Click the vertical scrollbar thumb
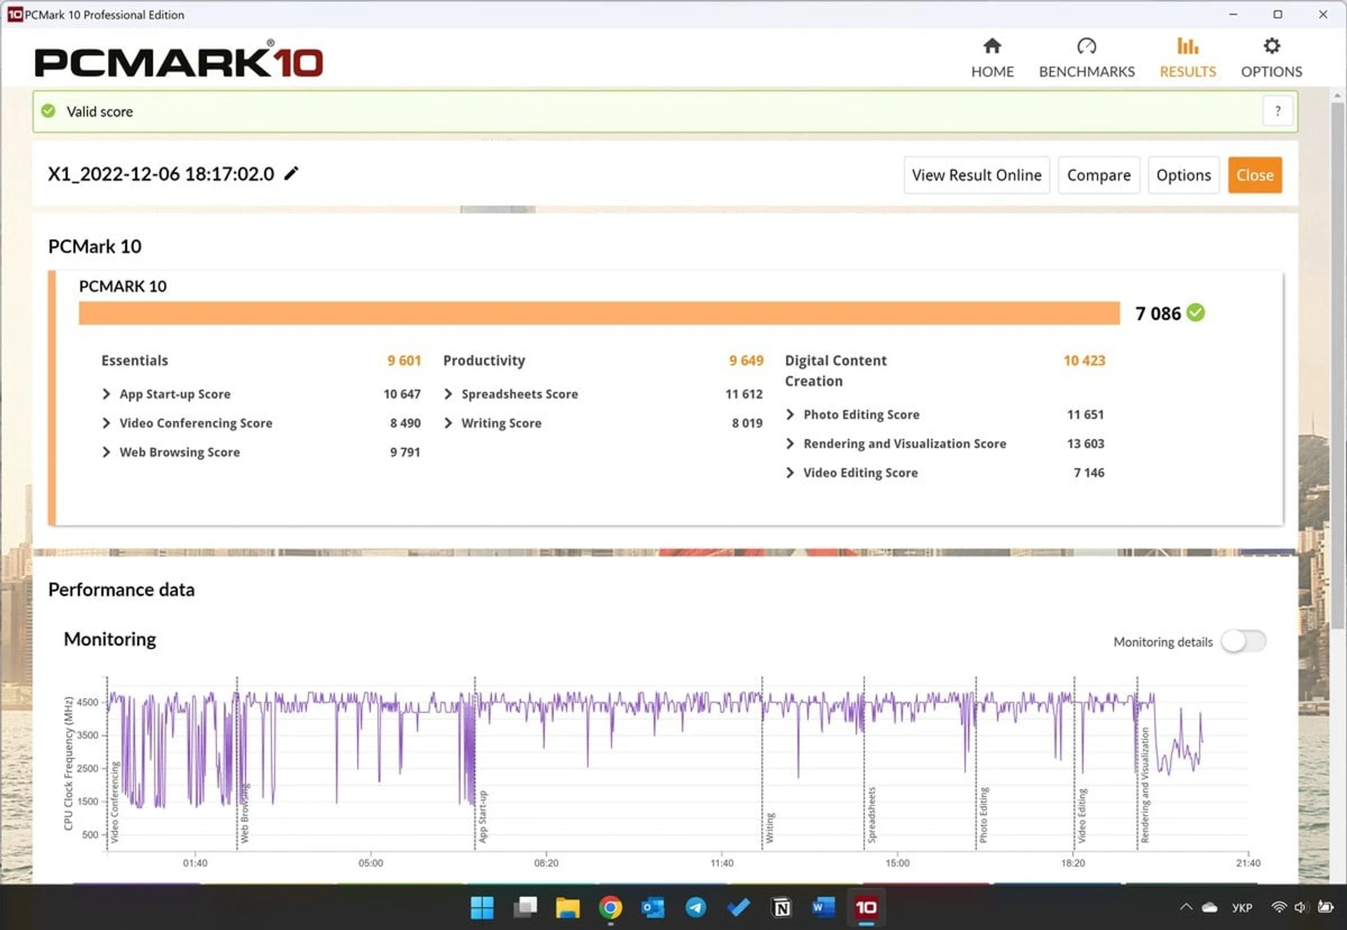This screenshot has width=1347, height=930. [1337, 365]
